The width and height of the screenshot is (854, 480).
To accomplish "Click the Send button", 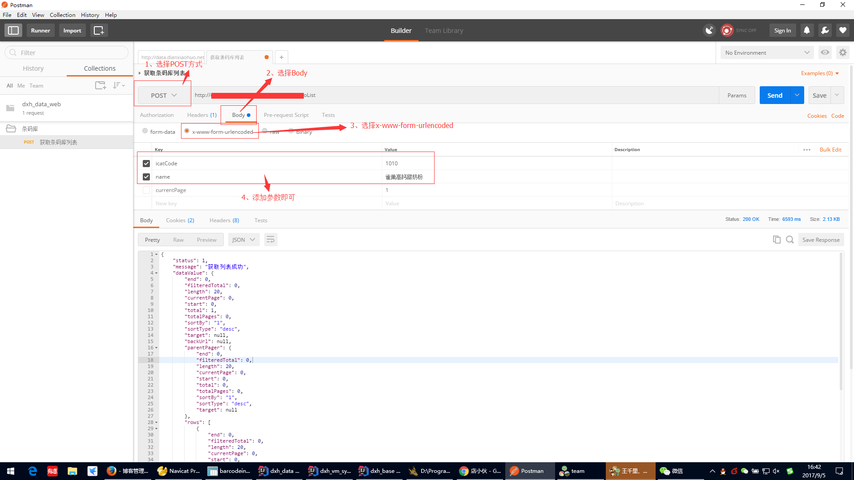I will (x=774, y=95).
